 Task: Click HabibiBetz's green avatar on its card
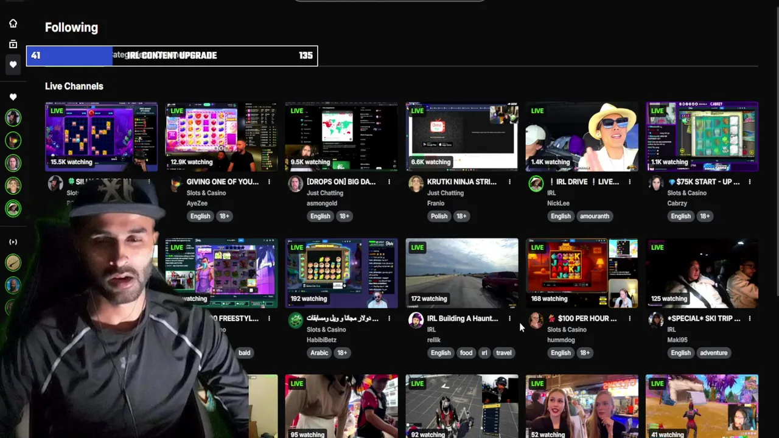[x=295, y=320]
